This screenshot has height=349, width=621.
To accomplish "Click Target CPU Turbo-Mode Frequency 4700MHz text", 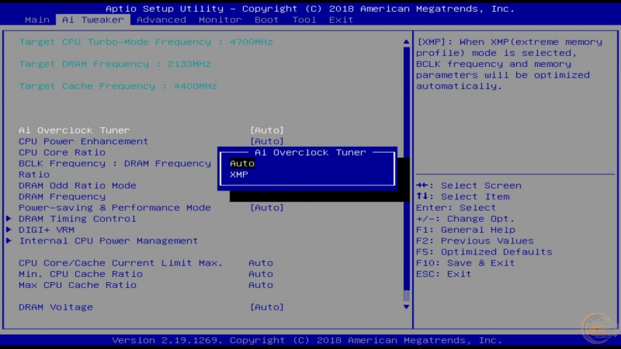I will (x=146, y=42).
